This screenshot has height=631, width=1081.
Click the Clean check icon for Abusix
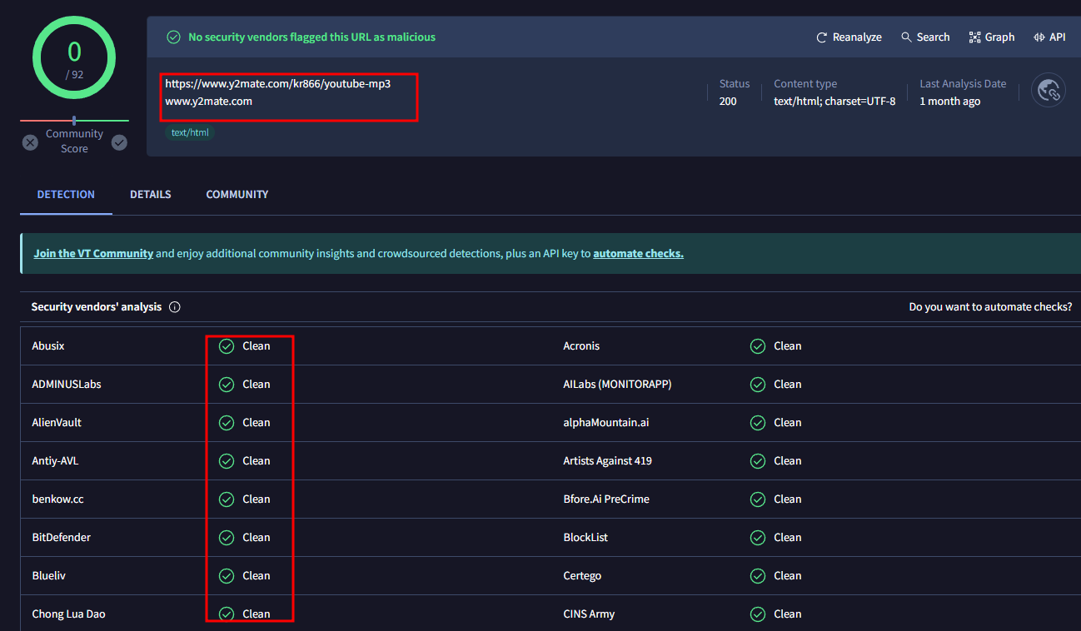click(227, 346)
